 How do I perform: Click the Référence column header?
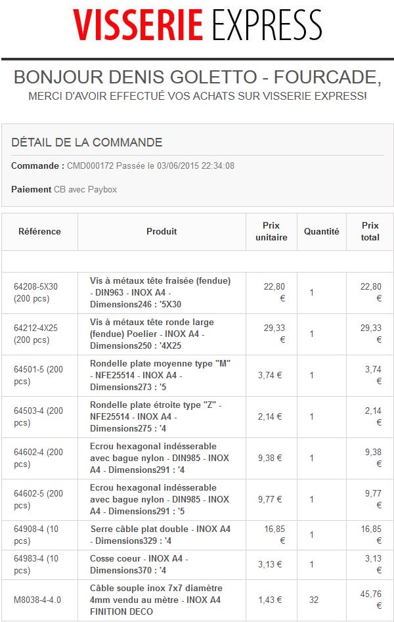[39, 231]
